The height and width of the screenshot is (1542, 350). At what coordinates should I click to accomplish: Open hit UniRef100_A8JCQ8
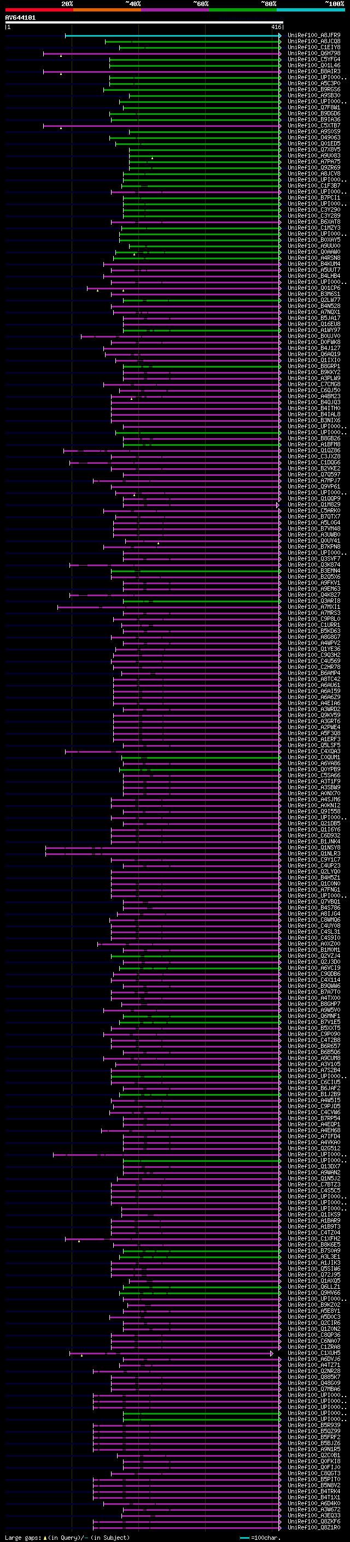314,42
